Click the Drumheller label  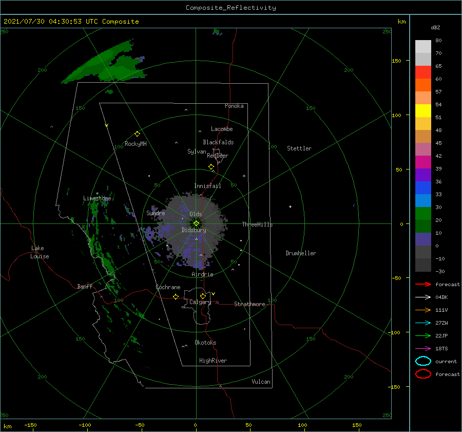click(x=301, y=253)
